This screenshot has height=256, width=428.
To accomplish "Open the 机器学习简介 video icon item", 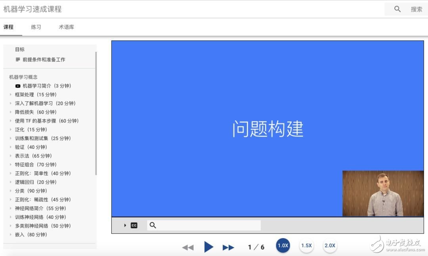I will 18,86.
